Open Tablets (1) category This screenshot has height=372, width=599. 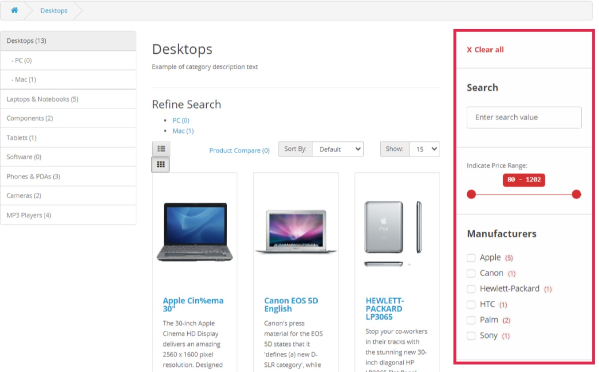point(68,138)
